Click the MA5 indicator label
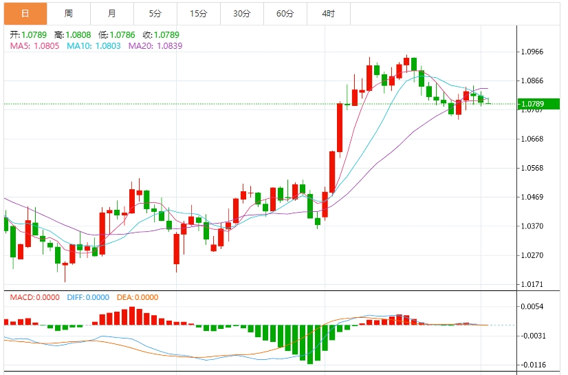This screenshot has width=568, height=375. pos(34,45)
